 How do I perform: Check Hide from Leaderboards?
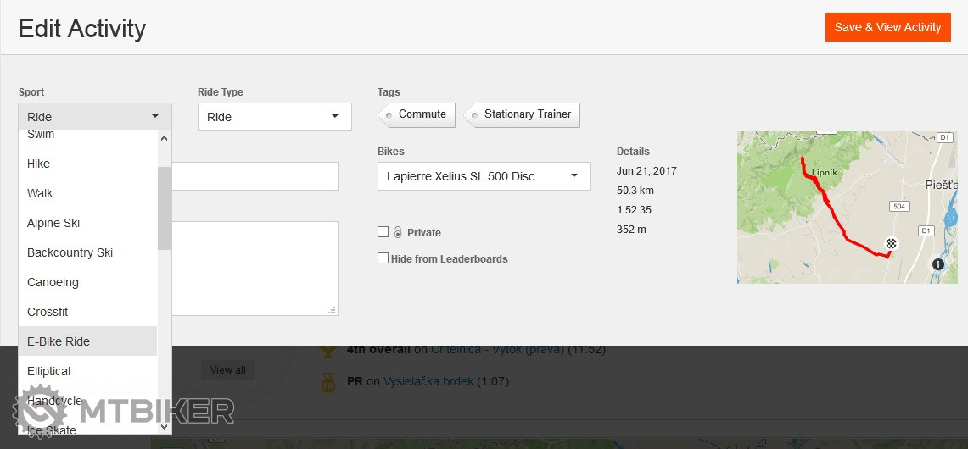383,258
